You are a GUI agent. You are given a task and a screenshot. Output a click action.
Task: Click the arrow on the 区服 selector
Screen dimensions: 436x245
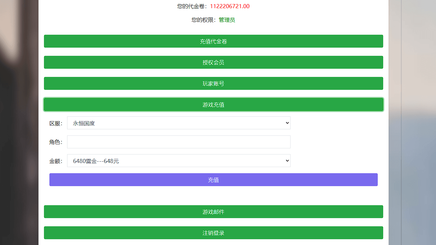[287, 123]
